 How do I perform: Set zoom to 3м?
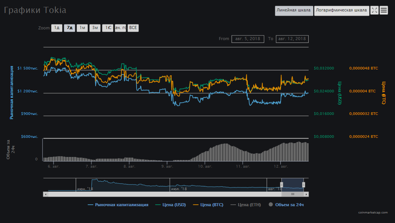pos(95,28)
